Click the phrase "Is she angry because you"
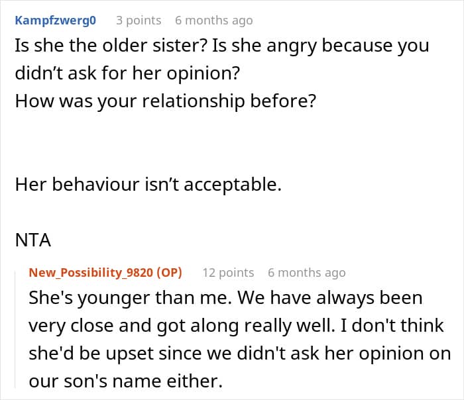Screen dimensions: 464x400 click(320, 46)
